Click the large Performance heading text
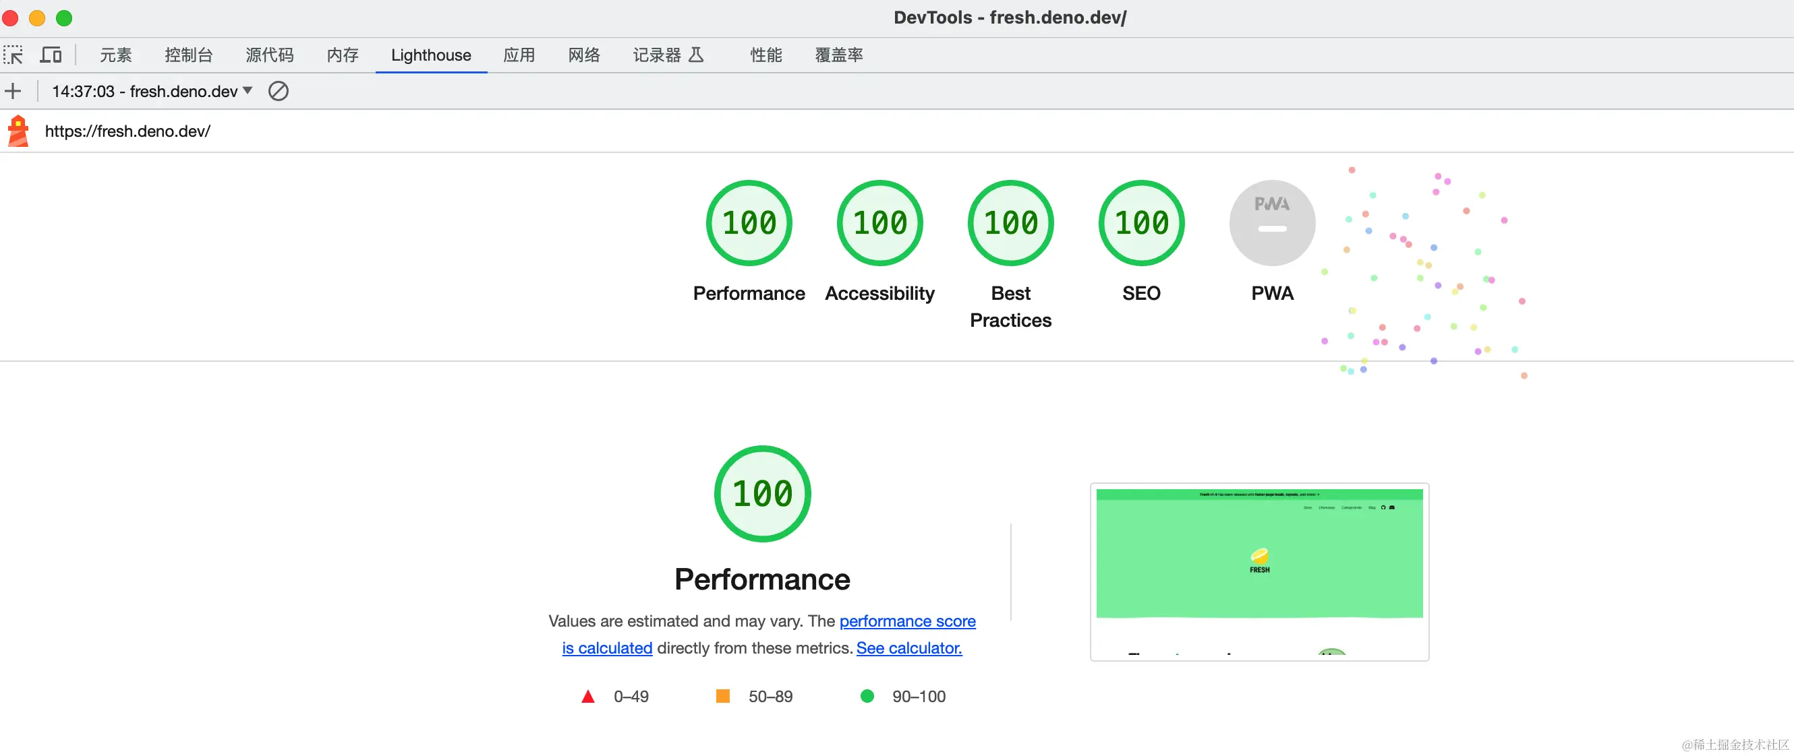 click(763, 579)
